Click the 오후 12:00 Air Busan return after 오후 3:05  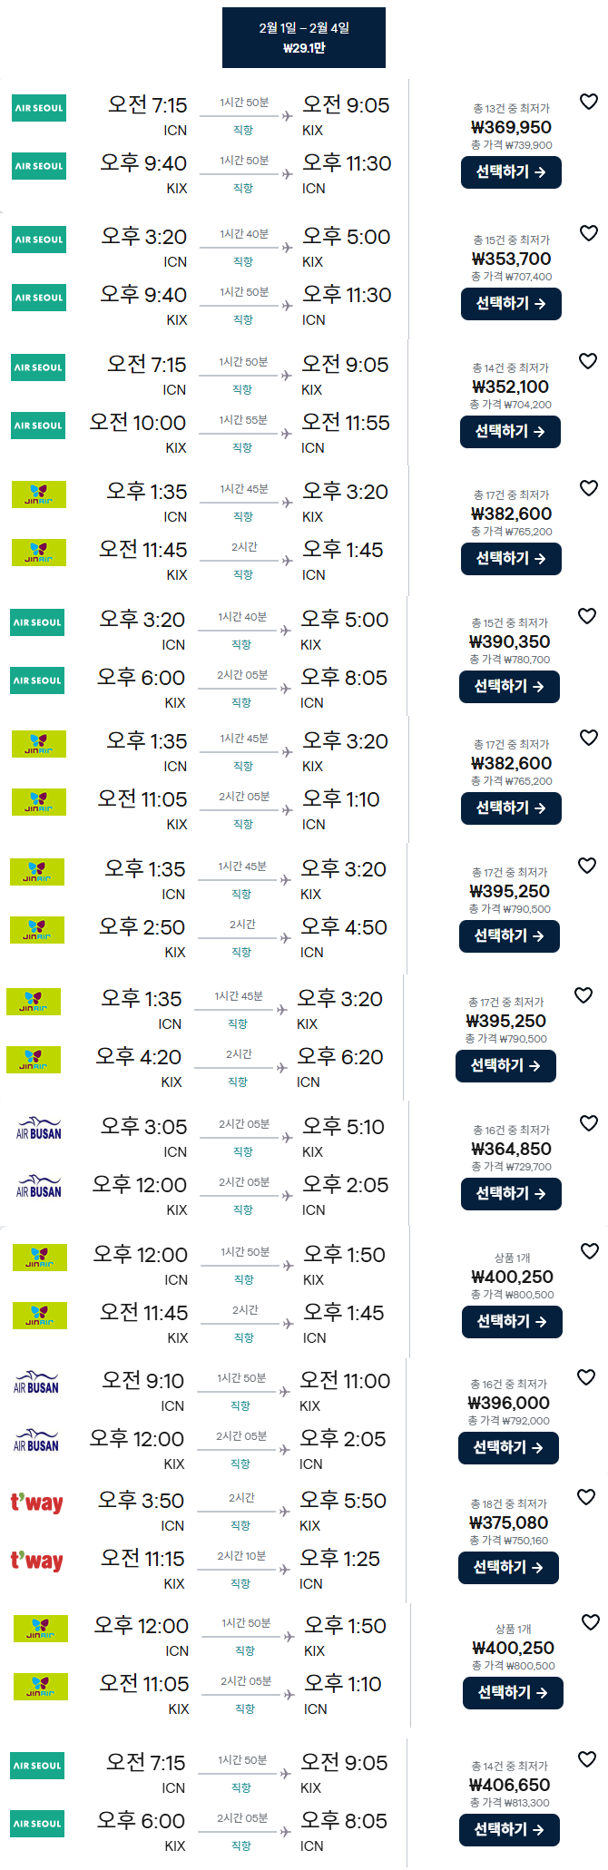(x=140, y=1185)
